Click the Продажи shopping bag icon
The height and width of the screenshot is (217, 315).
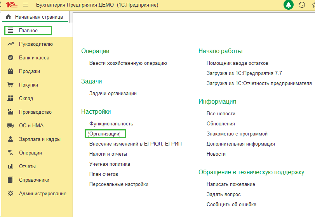(x=10, y=71)
